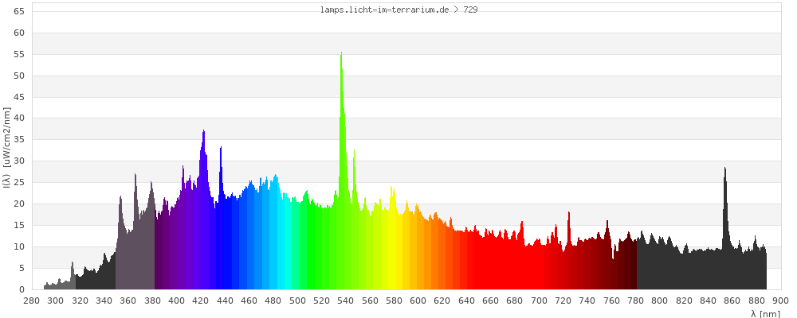This screenshot has width=797, height=318.
Task: Select the yellow band of the spectrum
Action: [392, 246]
